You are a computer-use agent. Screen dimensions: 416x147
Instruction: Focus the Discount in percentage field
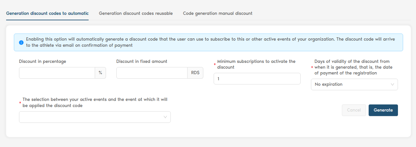[x=57, y=73]
